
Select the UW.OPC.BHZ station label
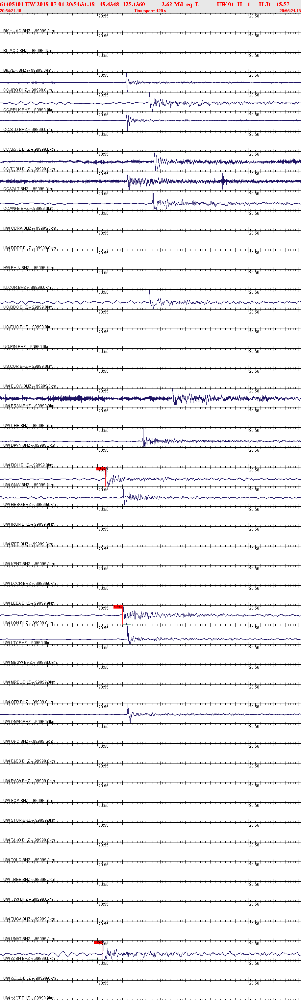click(28, 741)
